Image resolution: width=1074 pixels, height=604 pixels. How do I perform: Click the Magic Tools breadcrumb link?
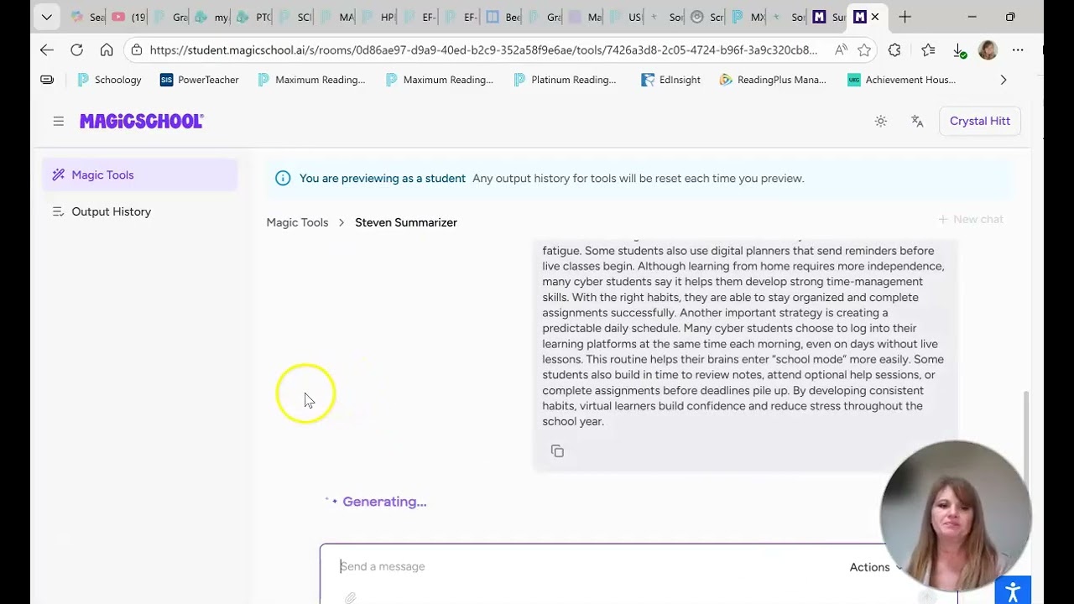[297, 222]
